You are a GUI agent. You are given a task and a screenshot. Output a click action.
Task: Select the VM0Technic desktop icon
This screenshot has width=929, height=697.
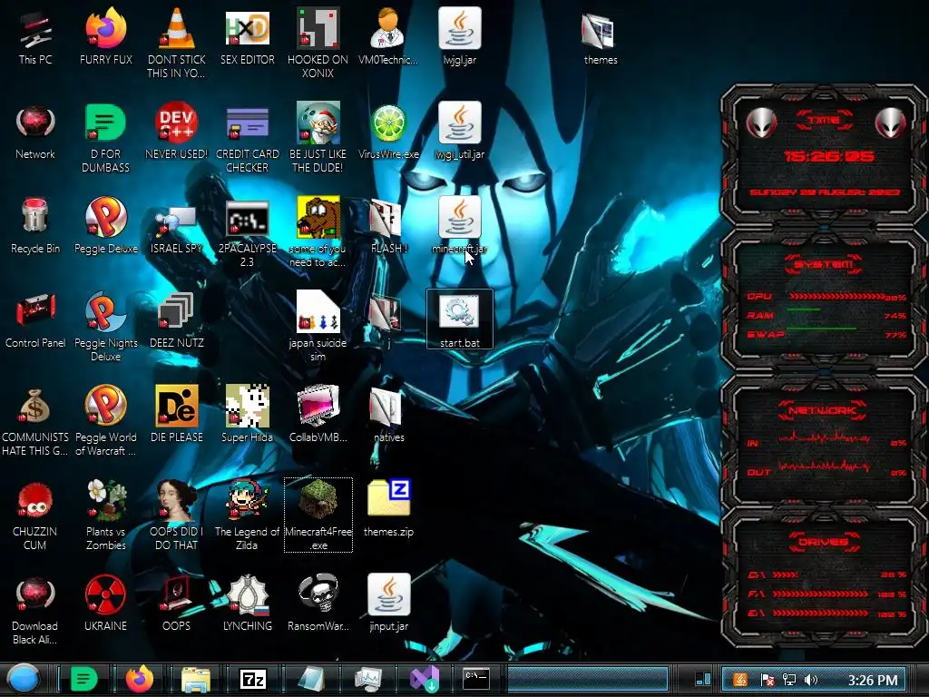click(x=388, y=28)
